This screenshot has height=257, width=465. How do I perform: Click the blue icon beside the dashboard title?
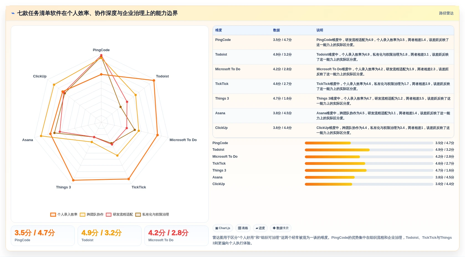tap(13, 13)
